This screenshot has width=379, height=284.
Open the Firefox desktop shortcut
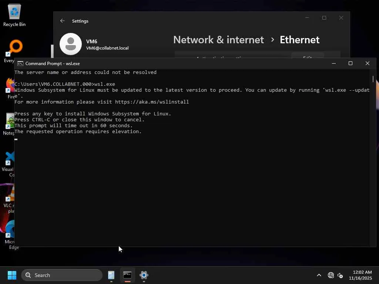pos(10,88)
